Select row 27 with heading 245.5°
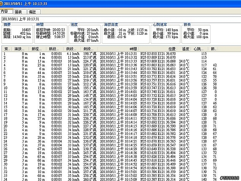Viewport: 241px width, 181px height. pyautogui.click(x=110, y=153)
